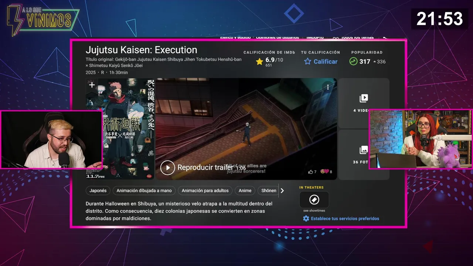This screenshot has height=266, width=473.
Task: Open the IMDb rating 6.9/10 star
Action: 259,62
